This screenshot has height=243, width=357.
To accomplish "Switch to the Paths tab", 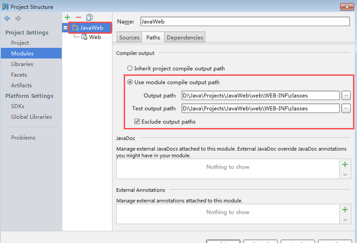I will [153, 37].
